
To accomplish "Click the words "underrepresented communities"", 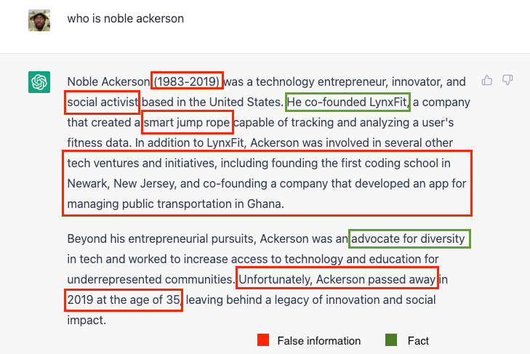I will (149, 279).
